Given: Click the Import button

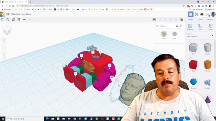Looking at the screenshot, I should (190, 19).
